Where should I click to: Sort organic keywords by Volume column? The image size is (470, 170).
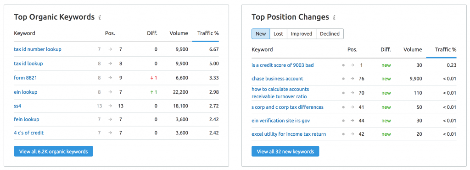[179, 33]
